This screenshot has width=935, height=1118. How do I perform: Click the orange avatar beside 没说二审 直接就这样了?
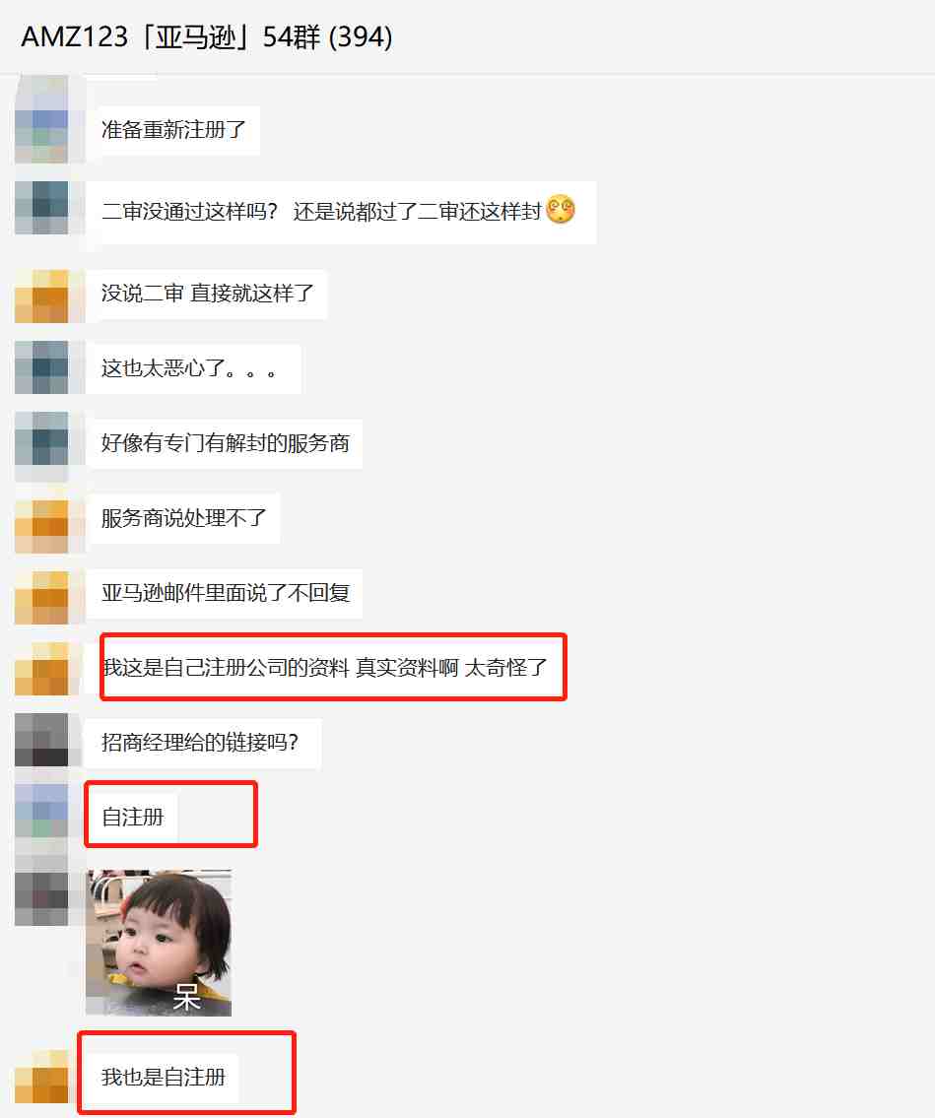(41, 296)
